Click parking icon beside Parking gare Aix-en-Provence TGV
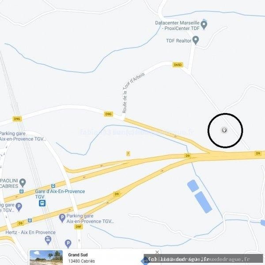This screenshot has width=265, height=265. click(62, 218)
